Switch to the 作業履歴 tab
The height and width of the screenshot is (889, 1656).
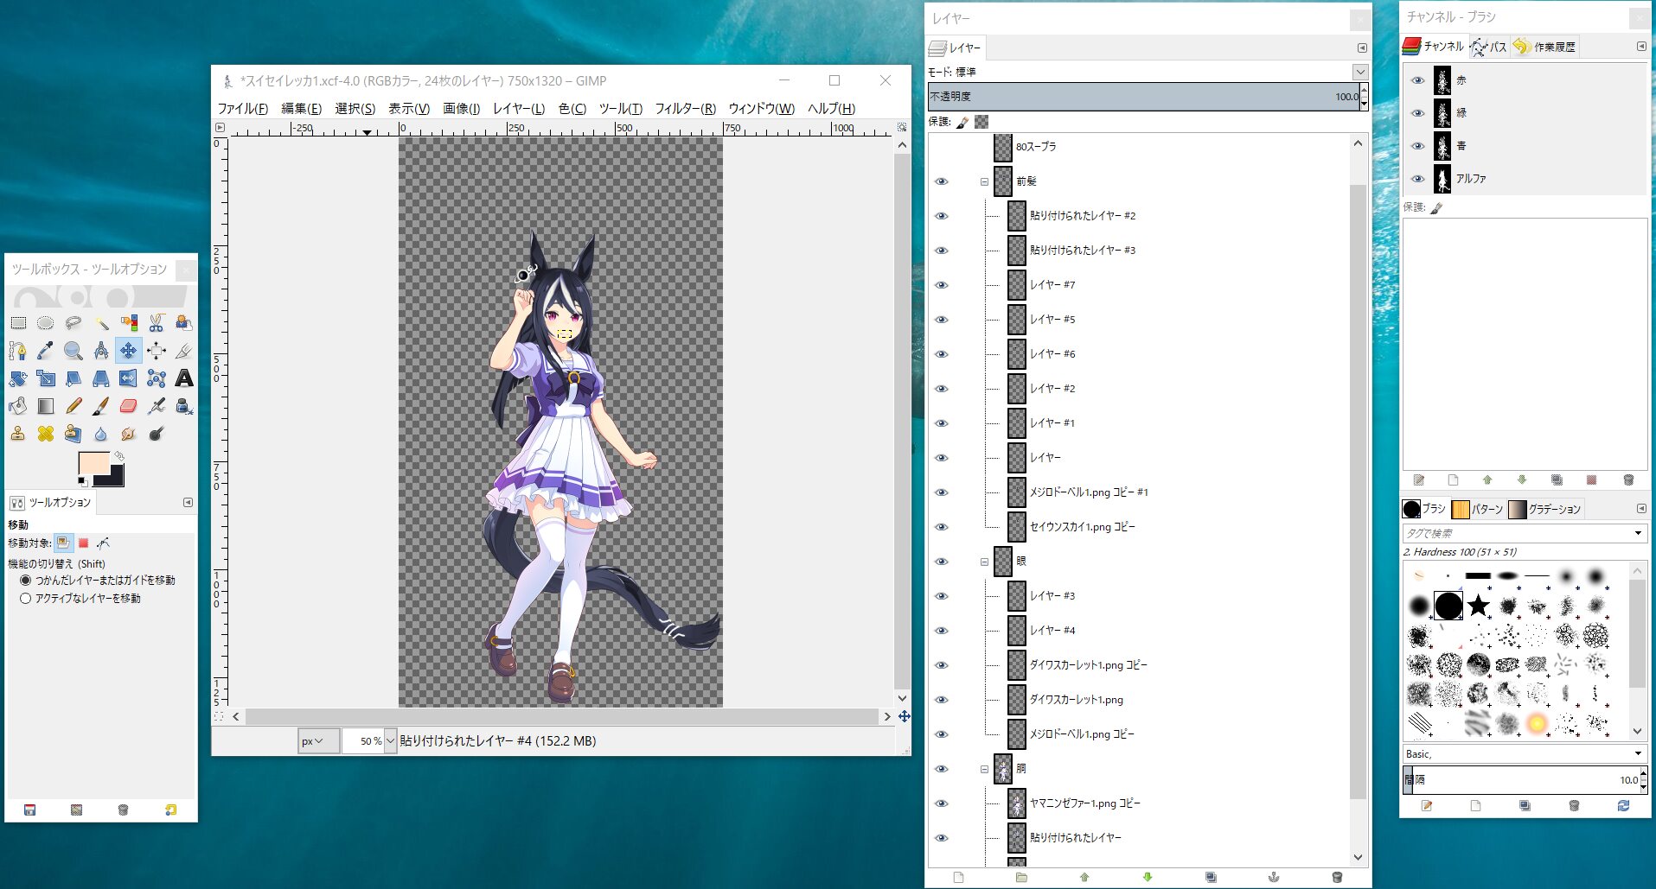click(1544, 47)
